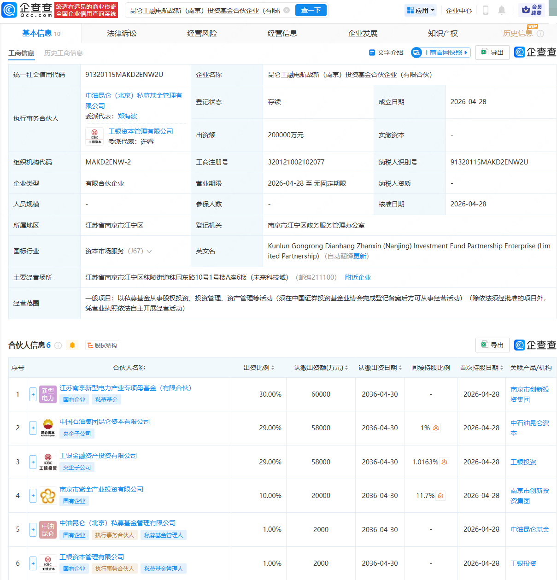
Task: Clear the search box text
Action: [x=287, y=10]
